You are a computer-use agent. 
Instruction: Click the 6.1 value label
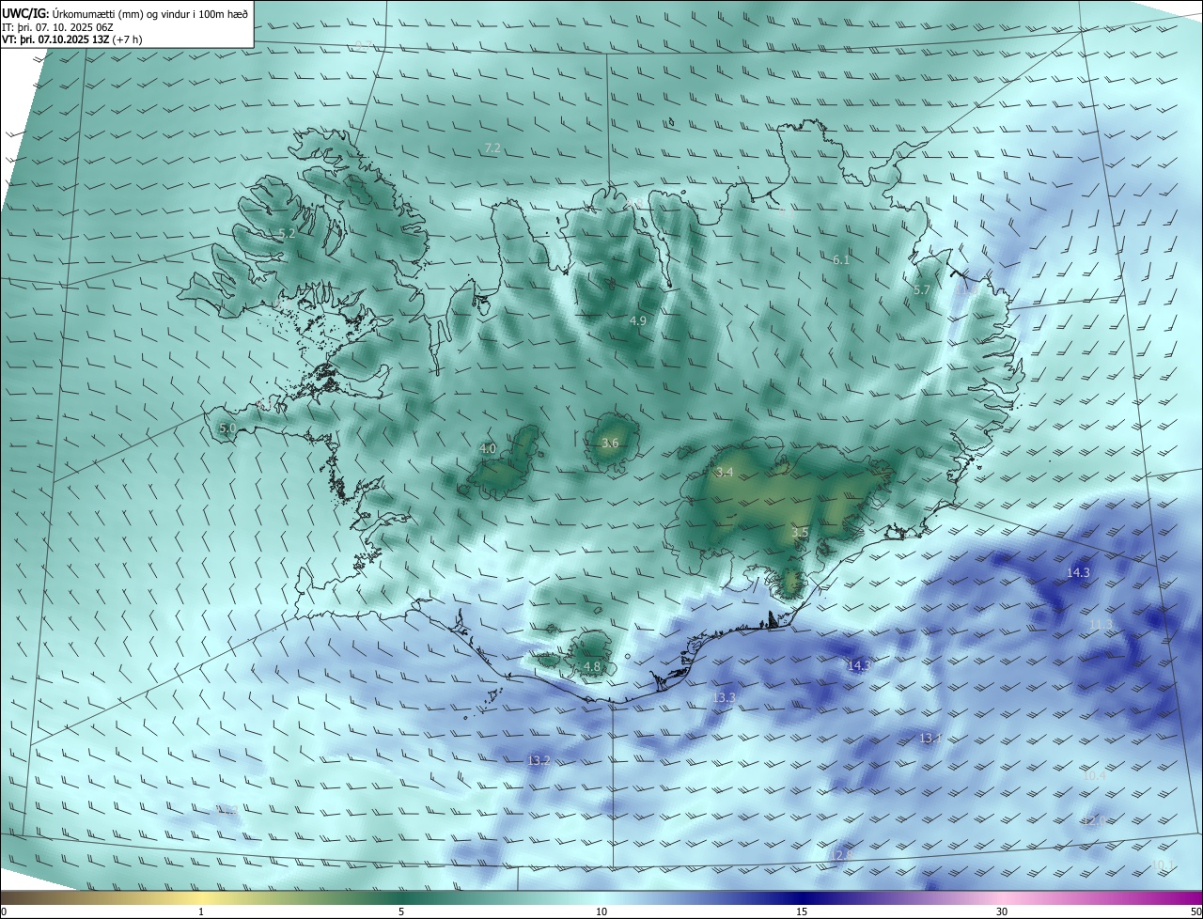tap(841, 260)
